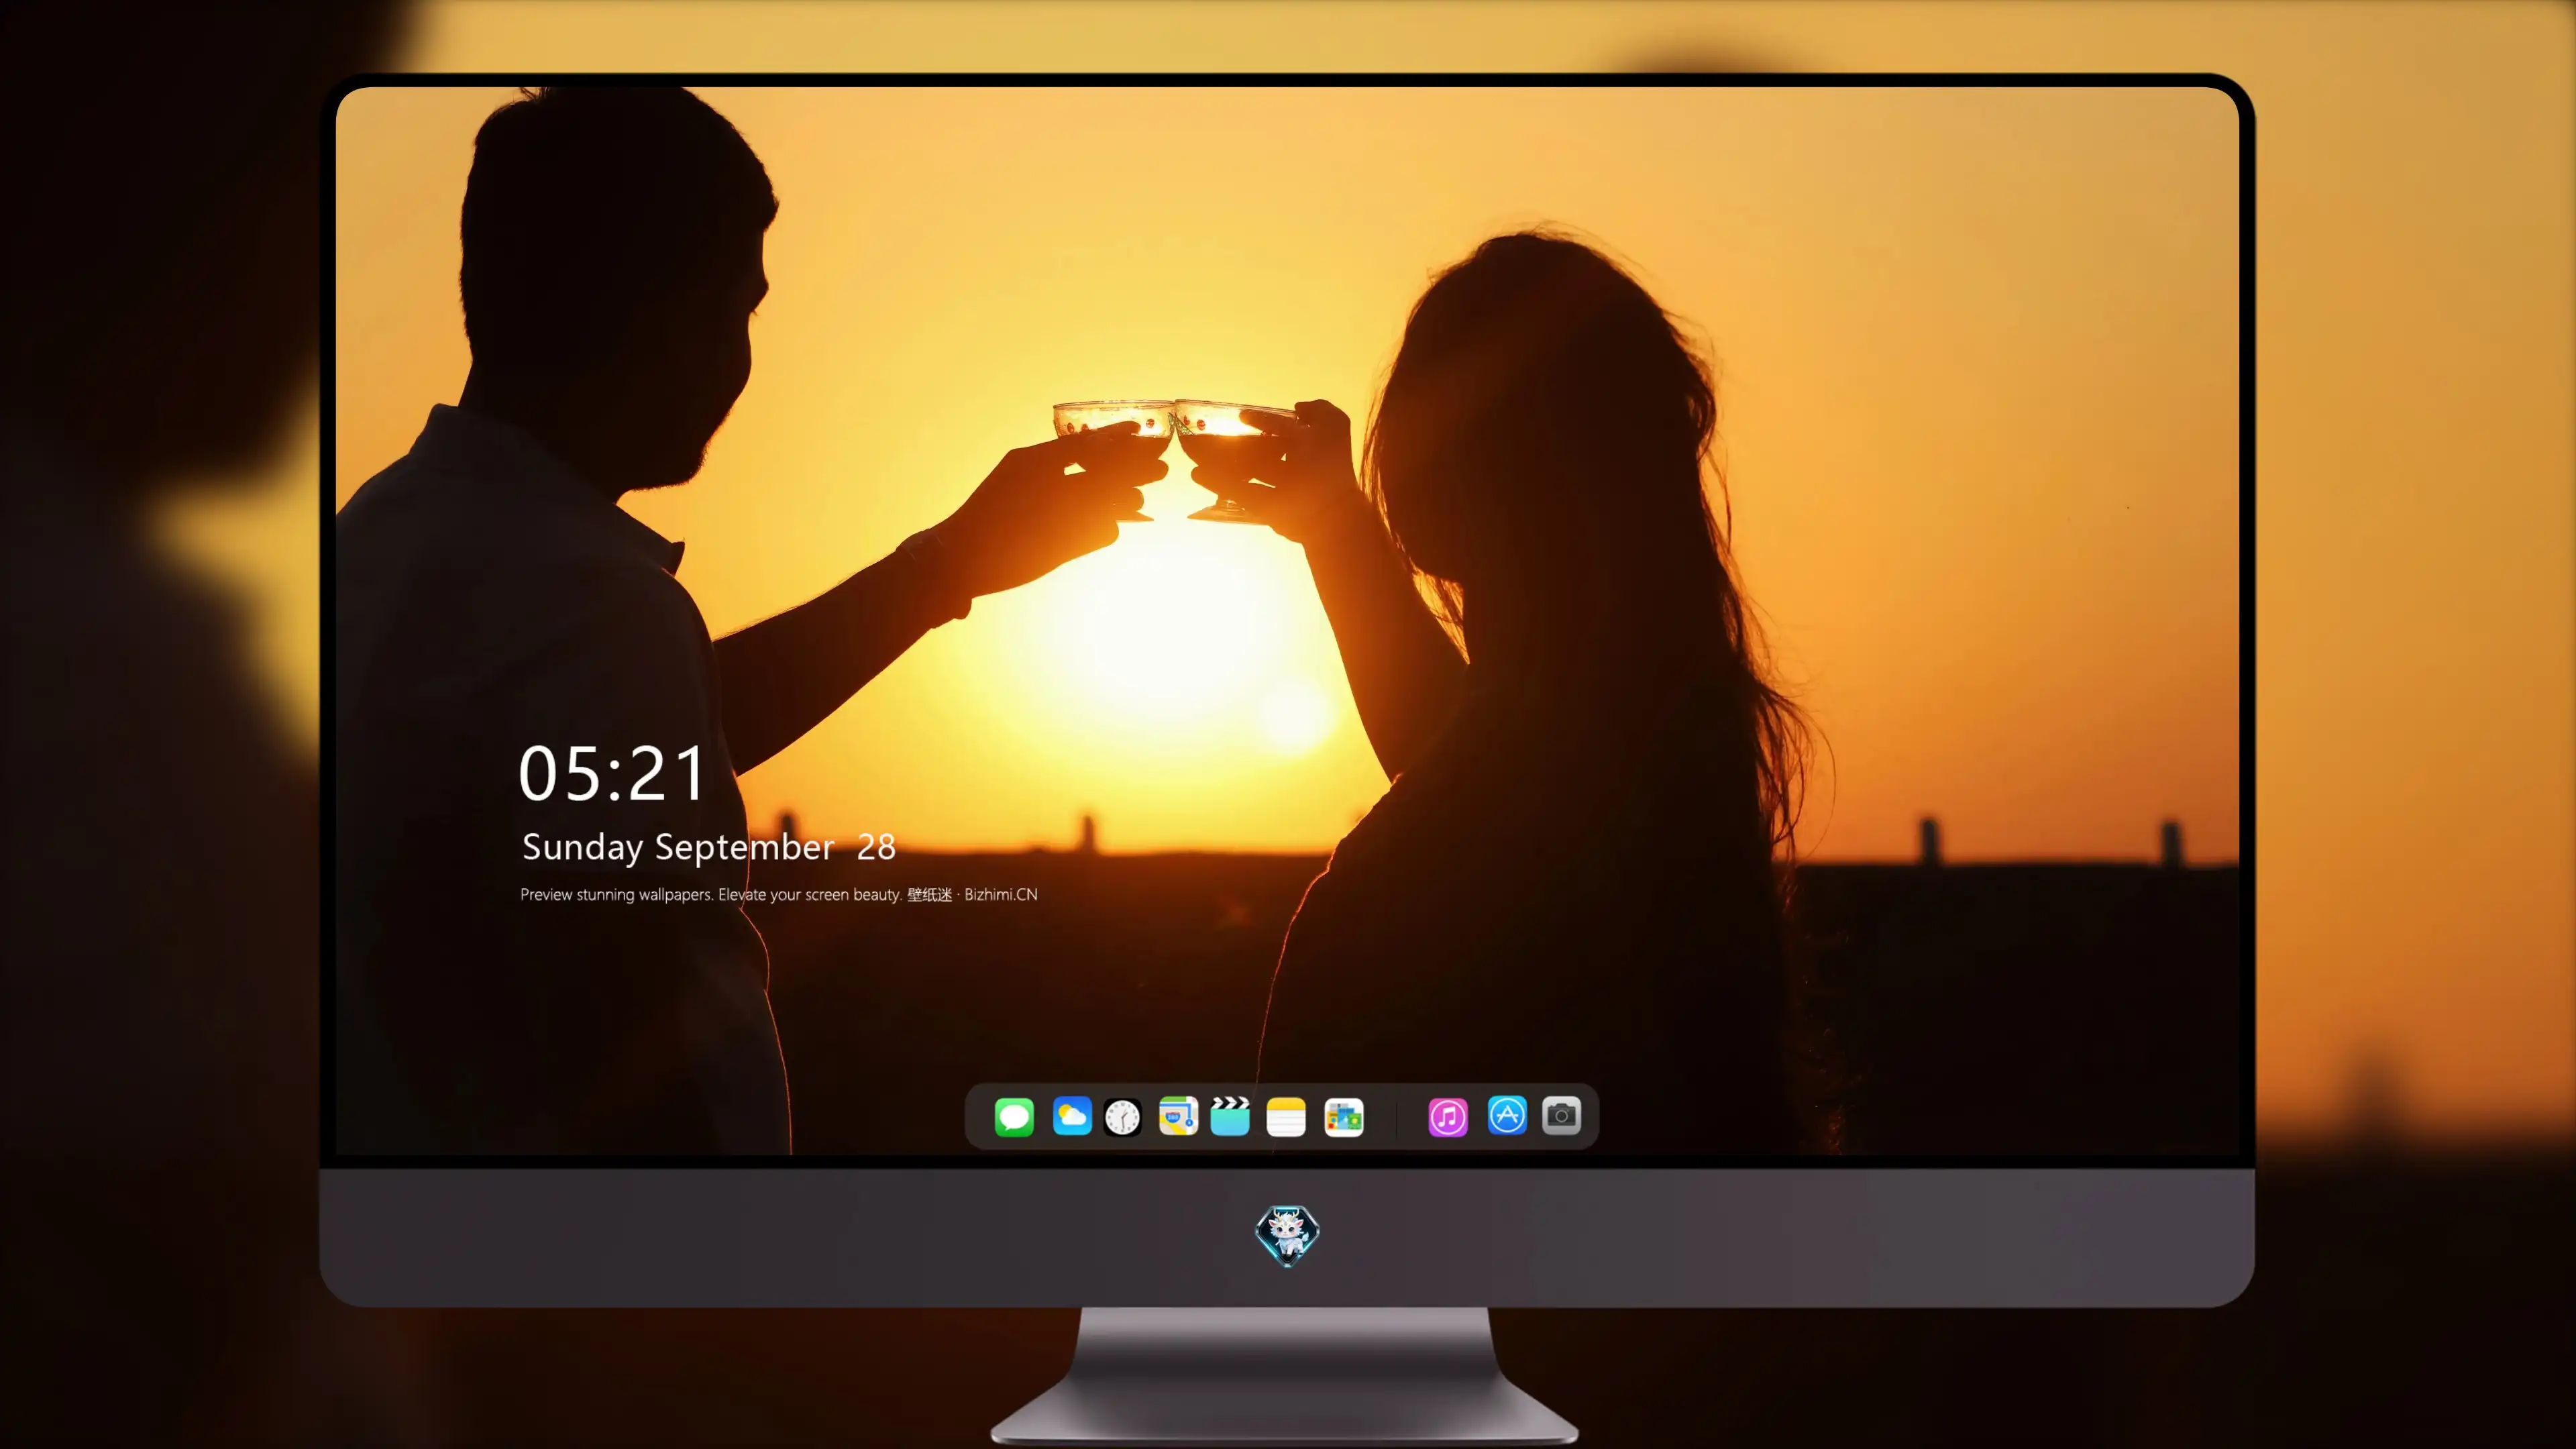
Task: Launch the Maps app from the dock
Action: point(1178,1116)
